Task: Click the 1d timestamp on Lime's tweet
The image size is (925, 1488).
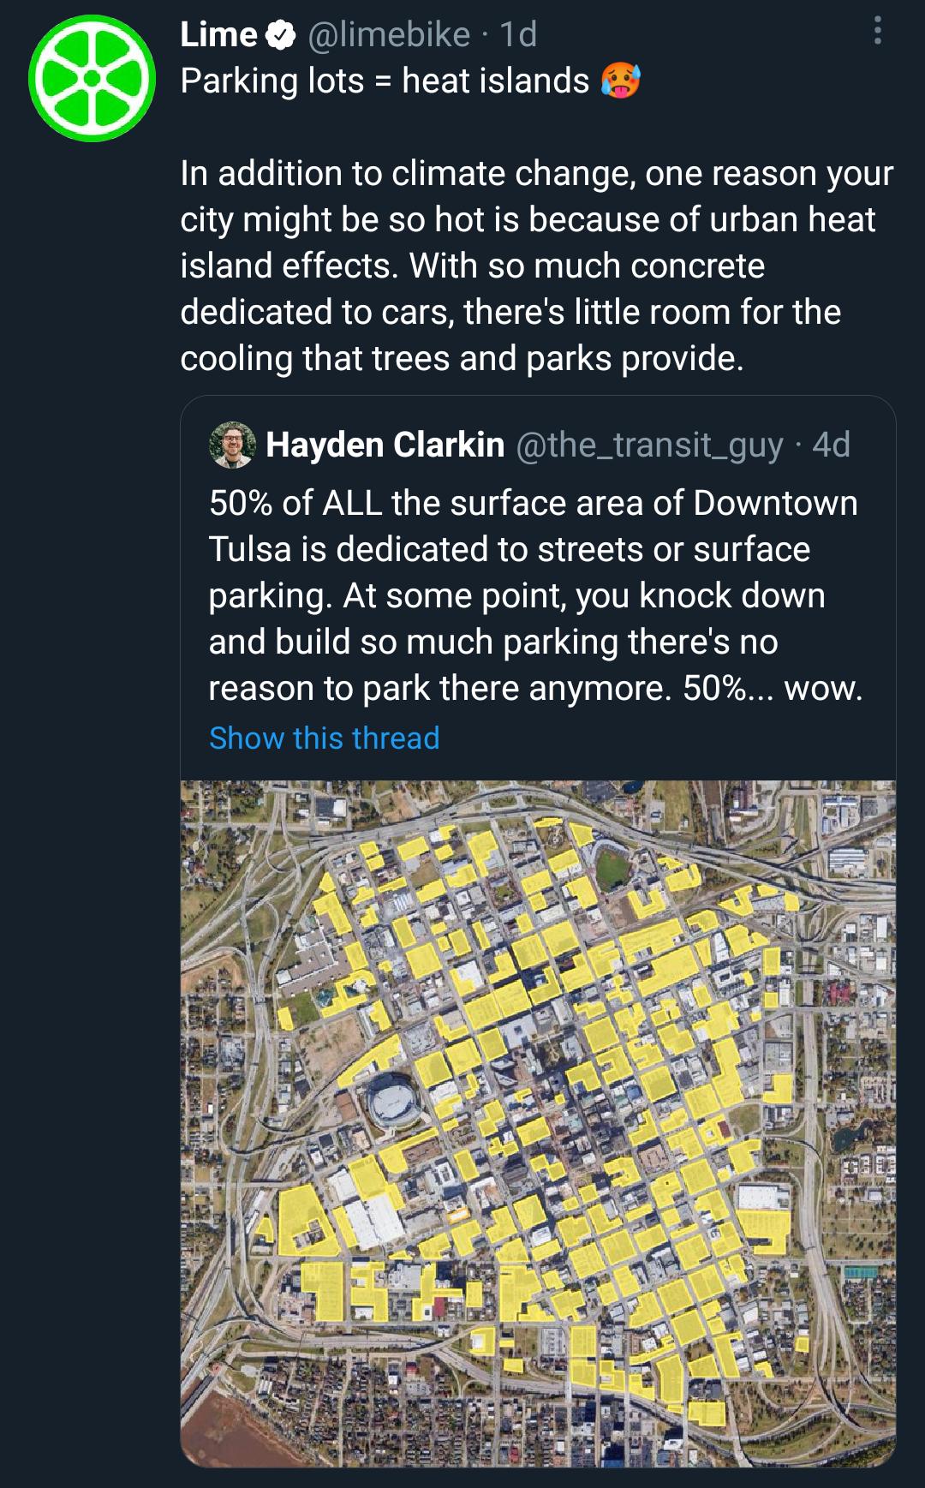Action: point(517,34)
